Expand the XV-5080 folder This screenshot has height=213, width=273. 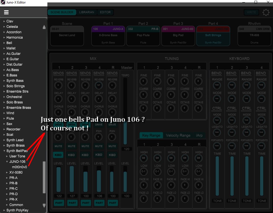[x=7, y=173]
